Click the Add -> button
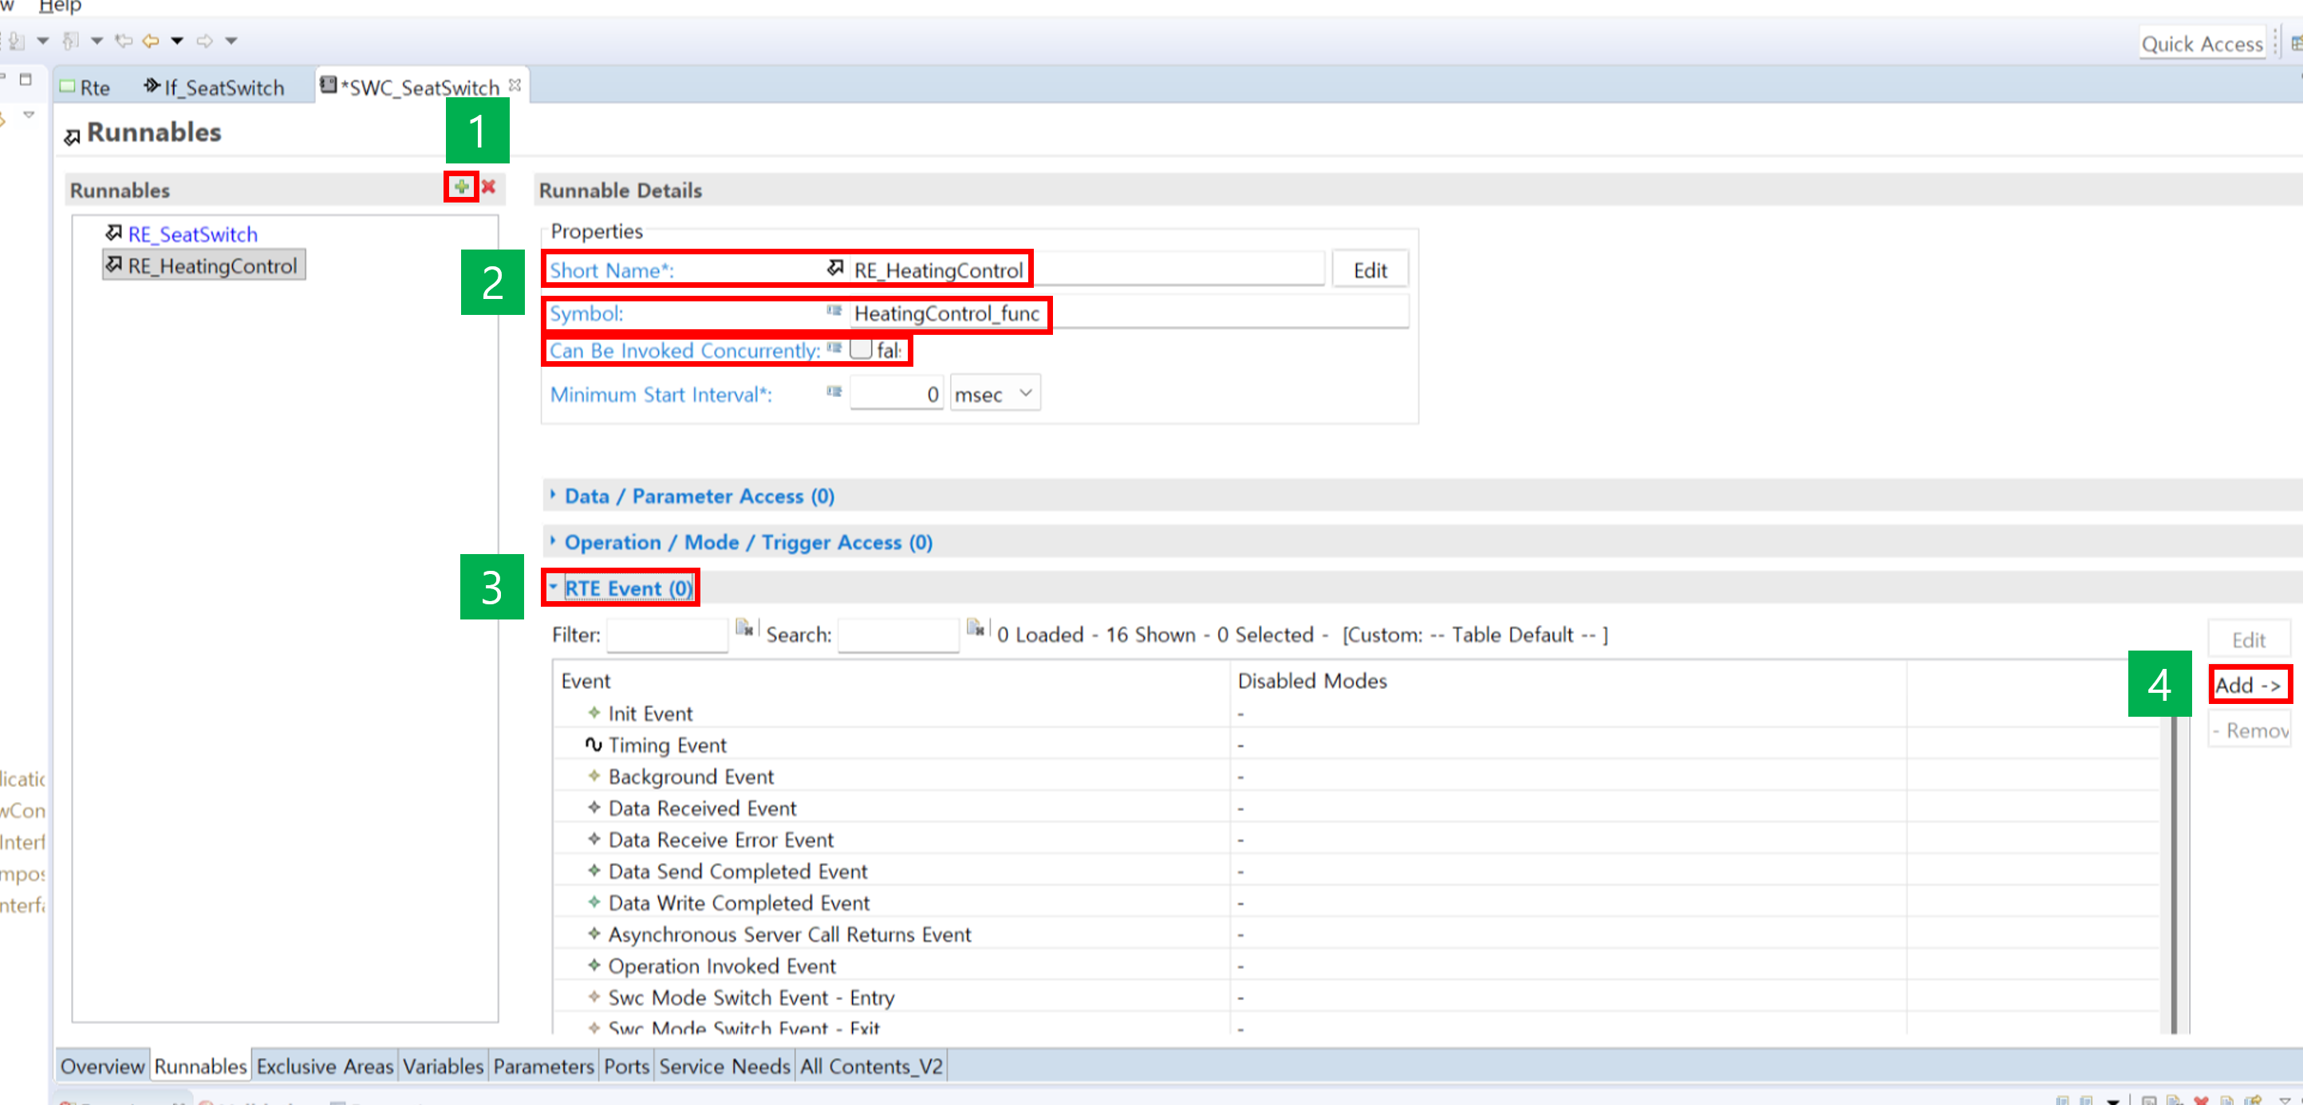The image size is (2303, 1105). pos(2248,685)
